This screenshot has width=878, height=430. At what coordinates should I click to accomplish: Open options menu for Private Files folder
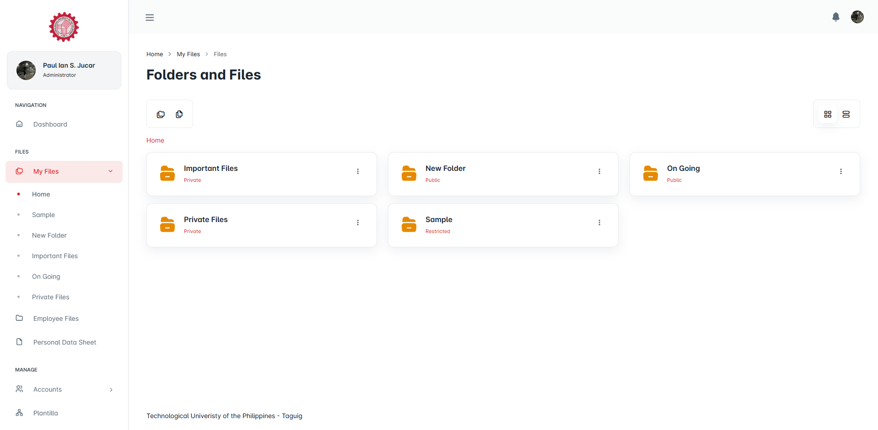[358, 223]
